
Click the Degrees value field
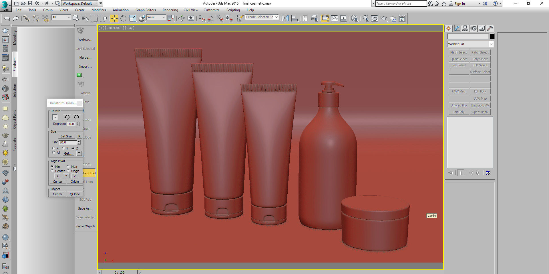71,124
